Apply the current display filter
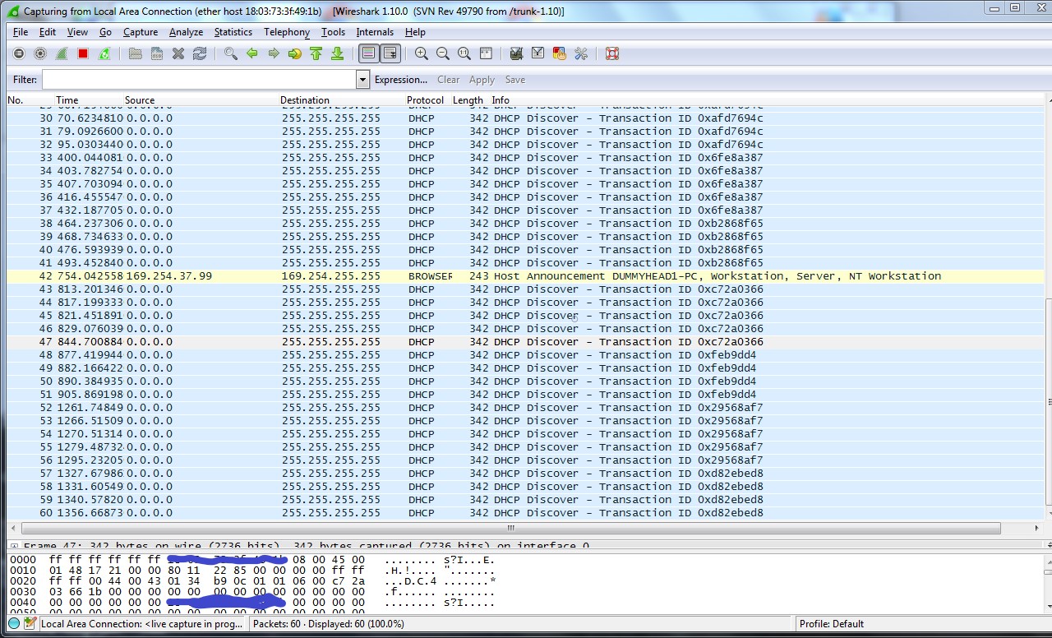The width and height of the screenshot is (1052, 638). (482, 79)
